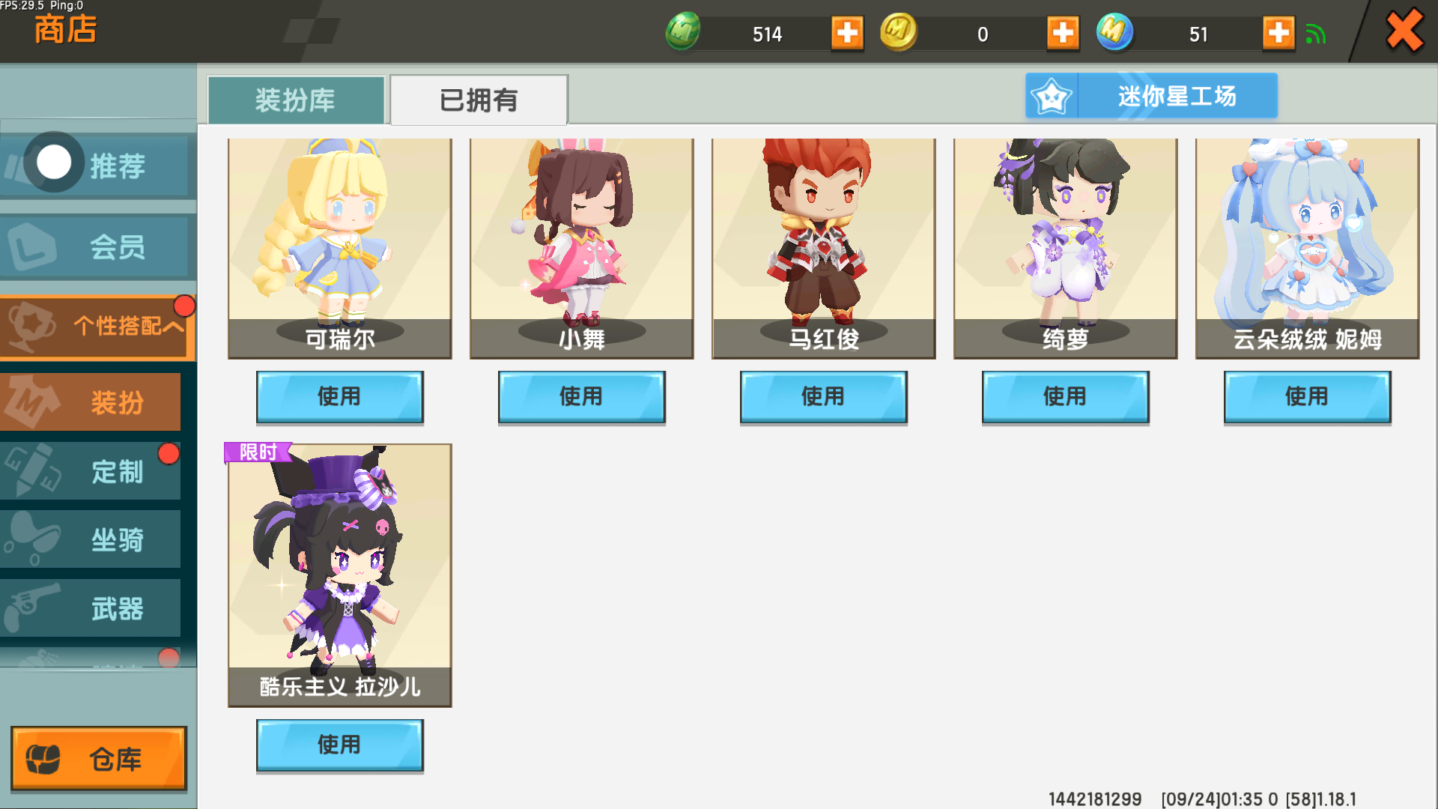Screen dimensions: 1438x809
Task: Use the 酷乐主义 拉沙儿 limited skin
Action: coord(339,745)
